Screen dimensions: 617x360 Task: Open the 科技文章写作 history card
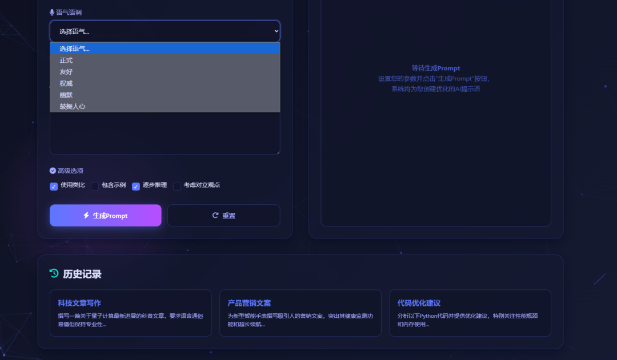tap(131, 313)
